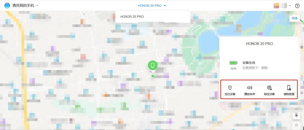The width and height of the screenshot is (304, 130).
Task: Click the green phone marker on map
Action: pos(153,65)
